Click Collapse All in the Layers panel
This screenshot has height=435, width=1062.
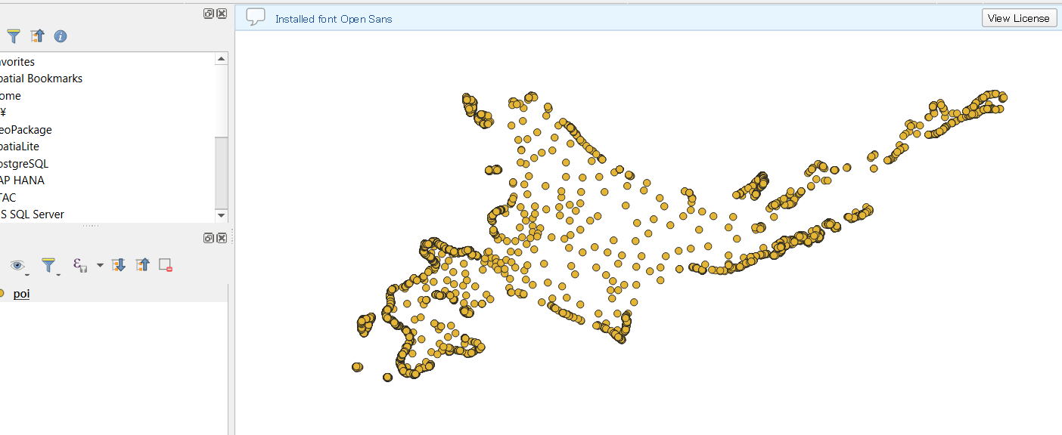coord(143,265)
